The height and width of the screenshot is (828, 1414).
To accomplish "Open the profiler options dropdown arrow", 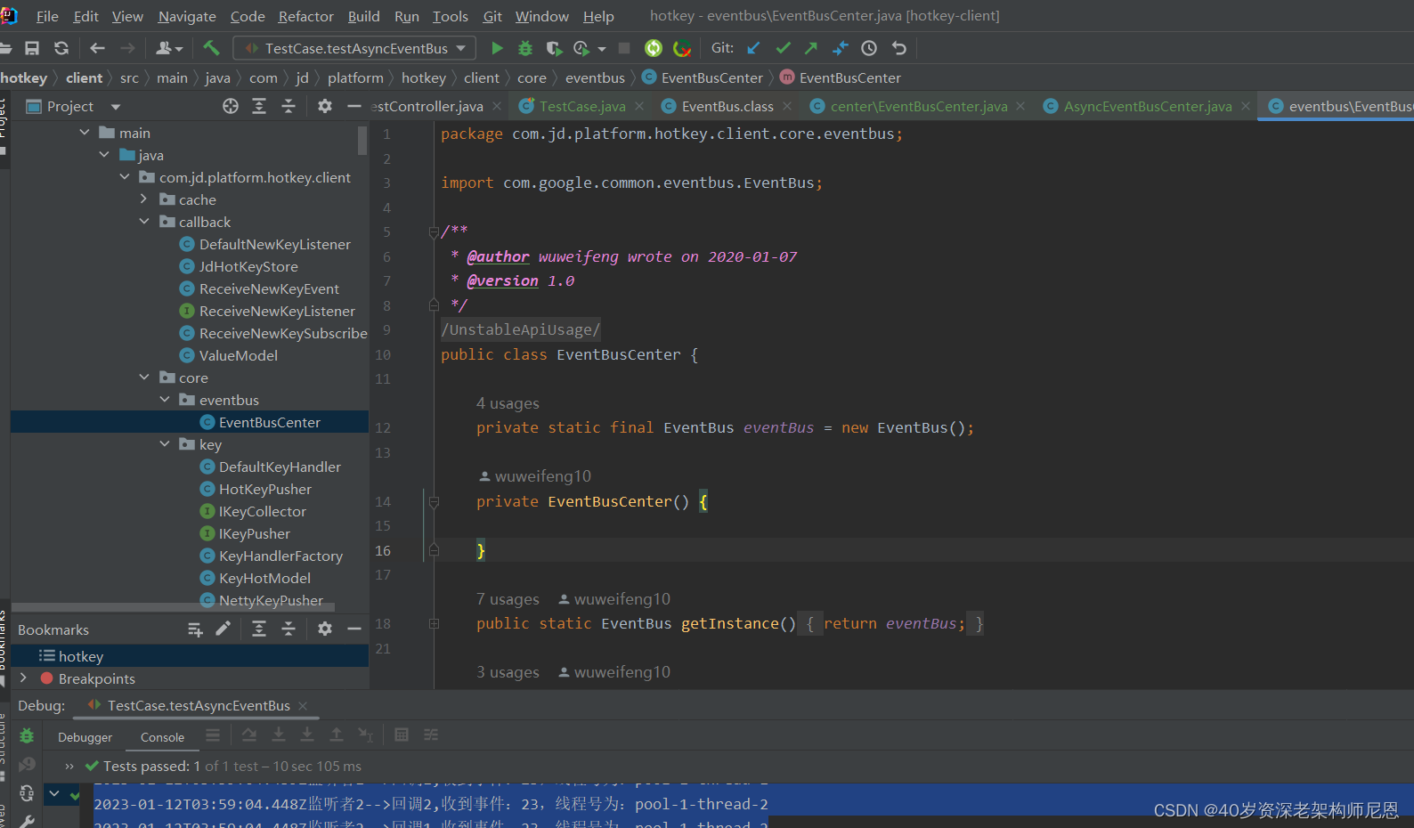I will pos(602,49).
